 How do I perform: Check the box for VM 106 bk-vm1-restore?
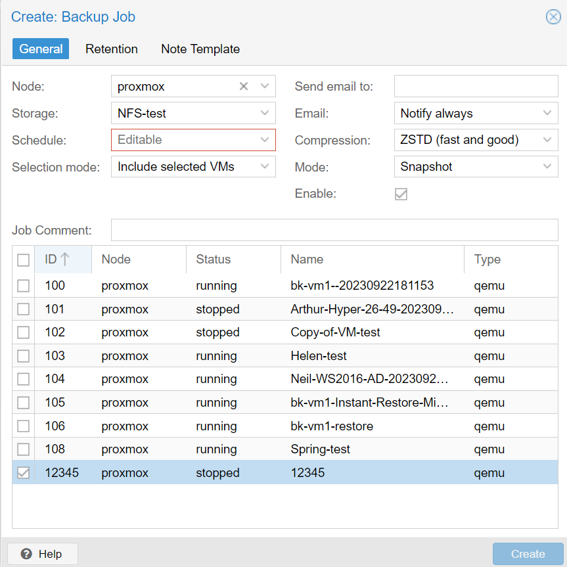click(23, 426)
